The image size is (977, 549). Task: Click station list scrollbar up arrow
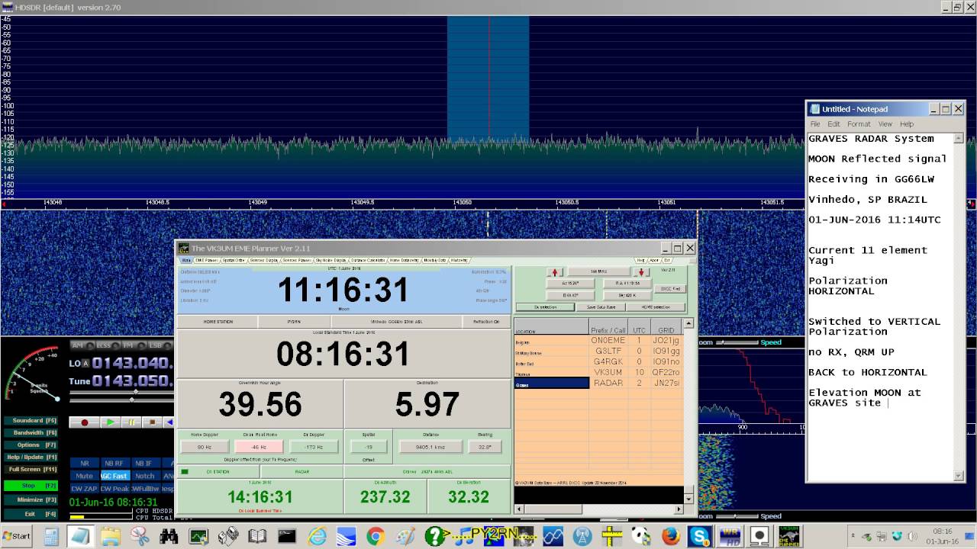[688, 323]
